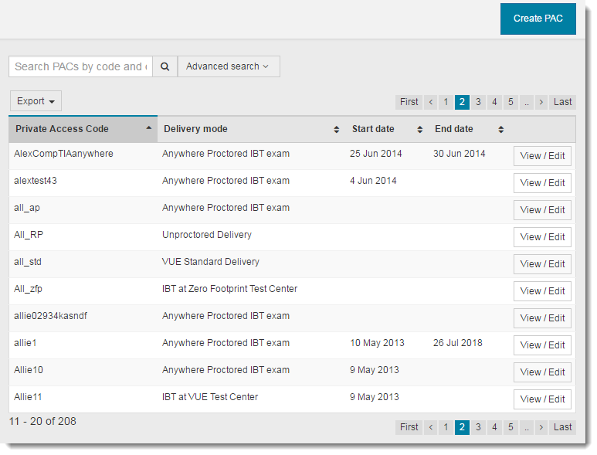Open the Export dropdown menu
The image size is (597, 455).
[x=36, y=101]
